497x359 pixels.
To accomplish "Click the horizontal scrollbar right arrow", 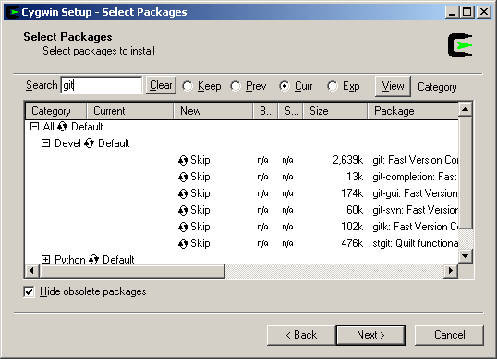I will 451,271.
